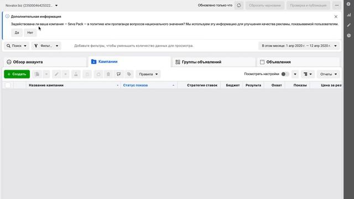Toggle the Посмотреть настройки switch
Image resolution: width=354 pixels, height=199 pixels.
coord(285,74)
